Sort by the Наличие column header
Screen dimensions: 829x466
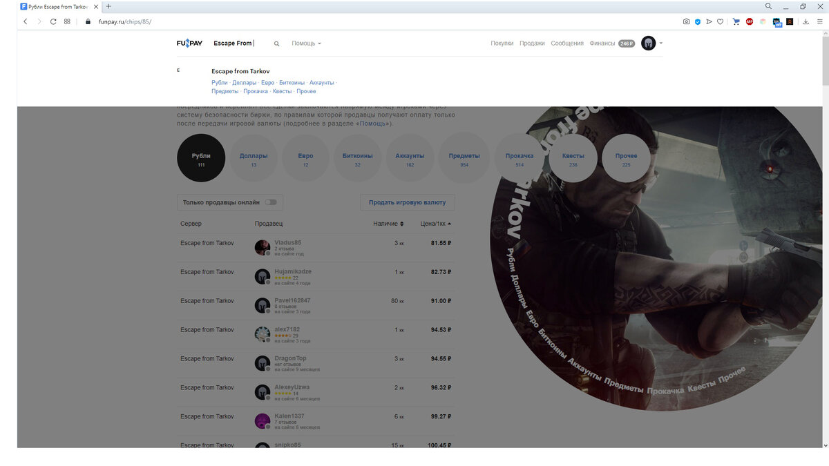pos(388,224)
